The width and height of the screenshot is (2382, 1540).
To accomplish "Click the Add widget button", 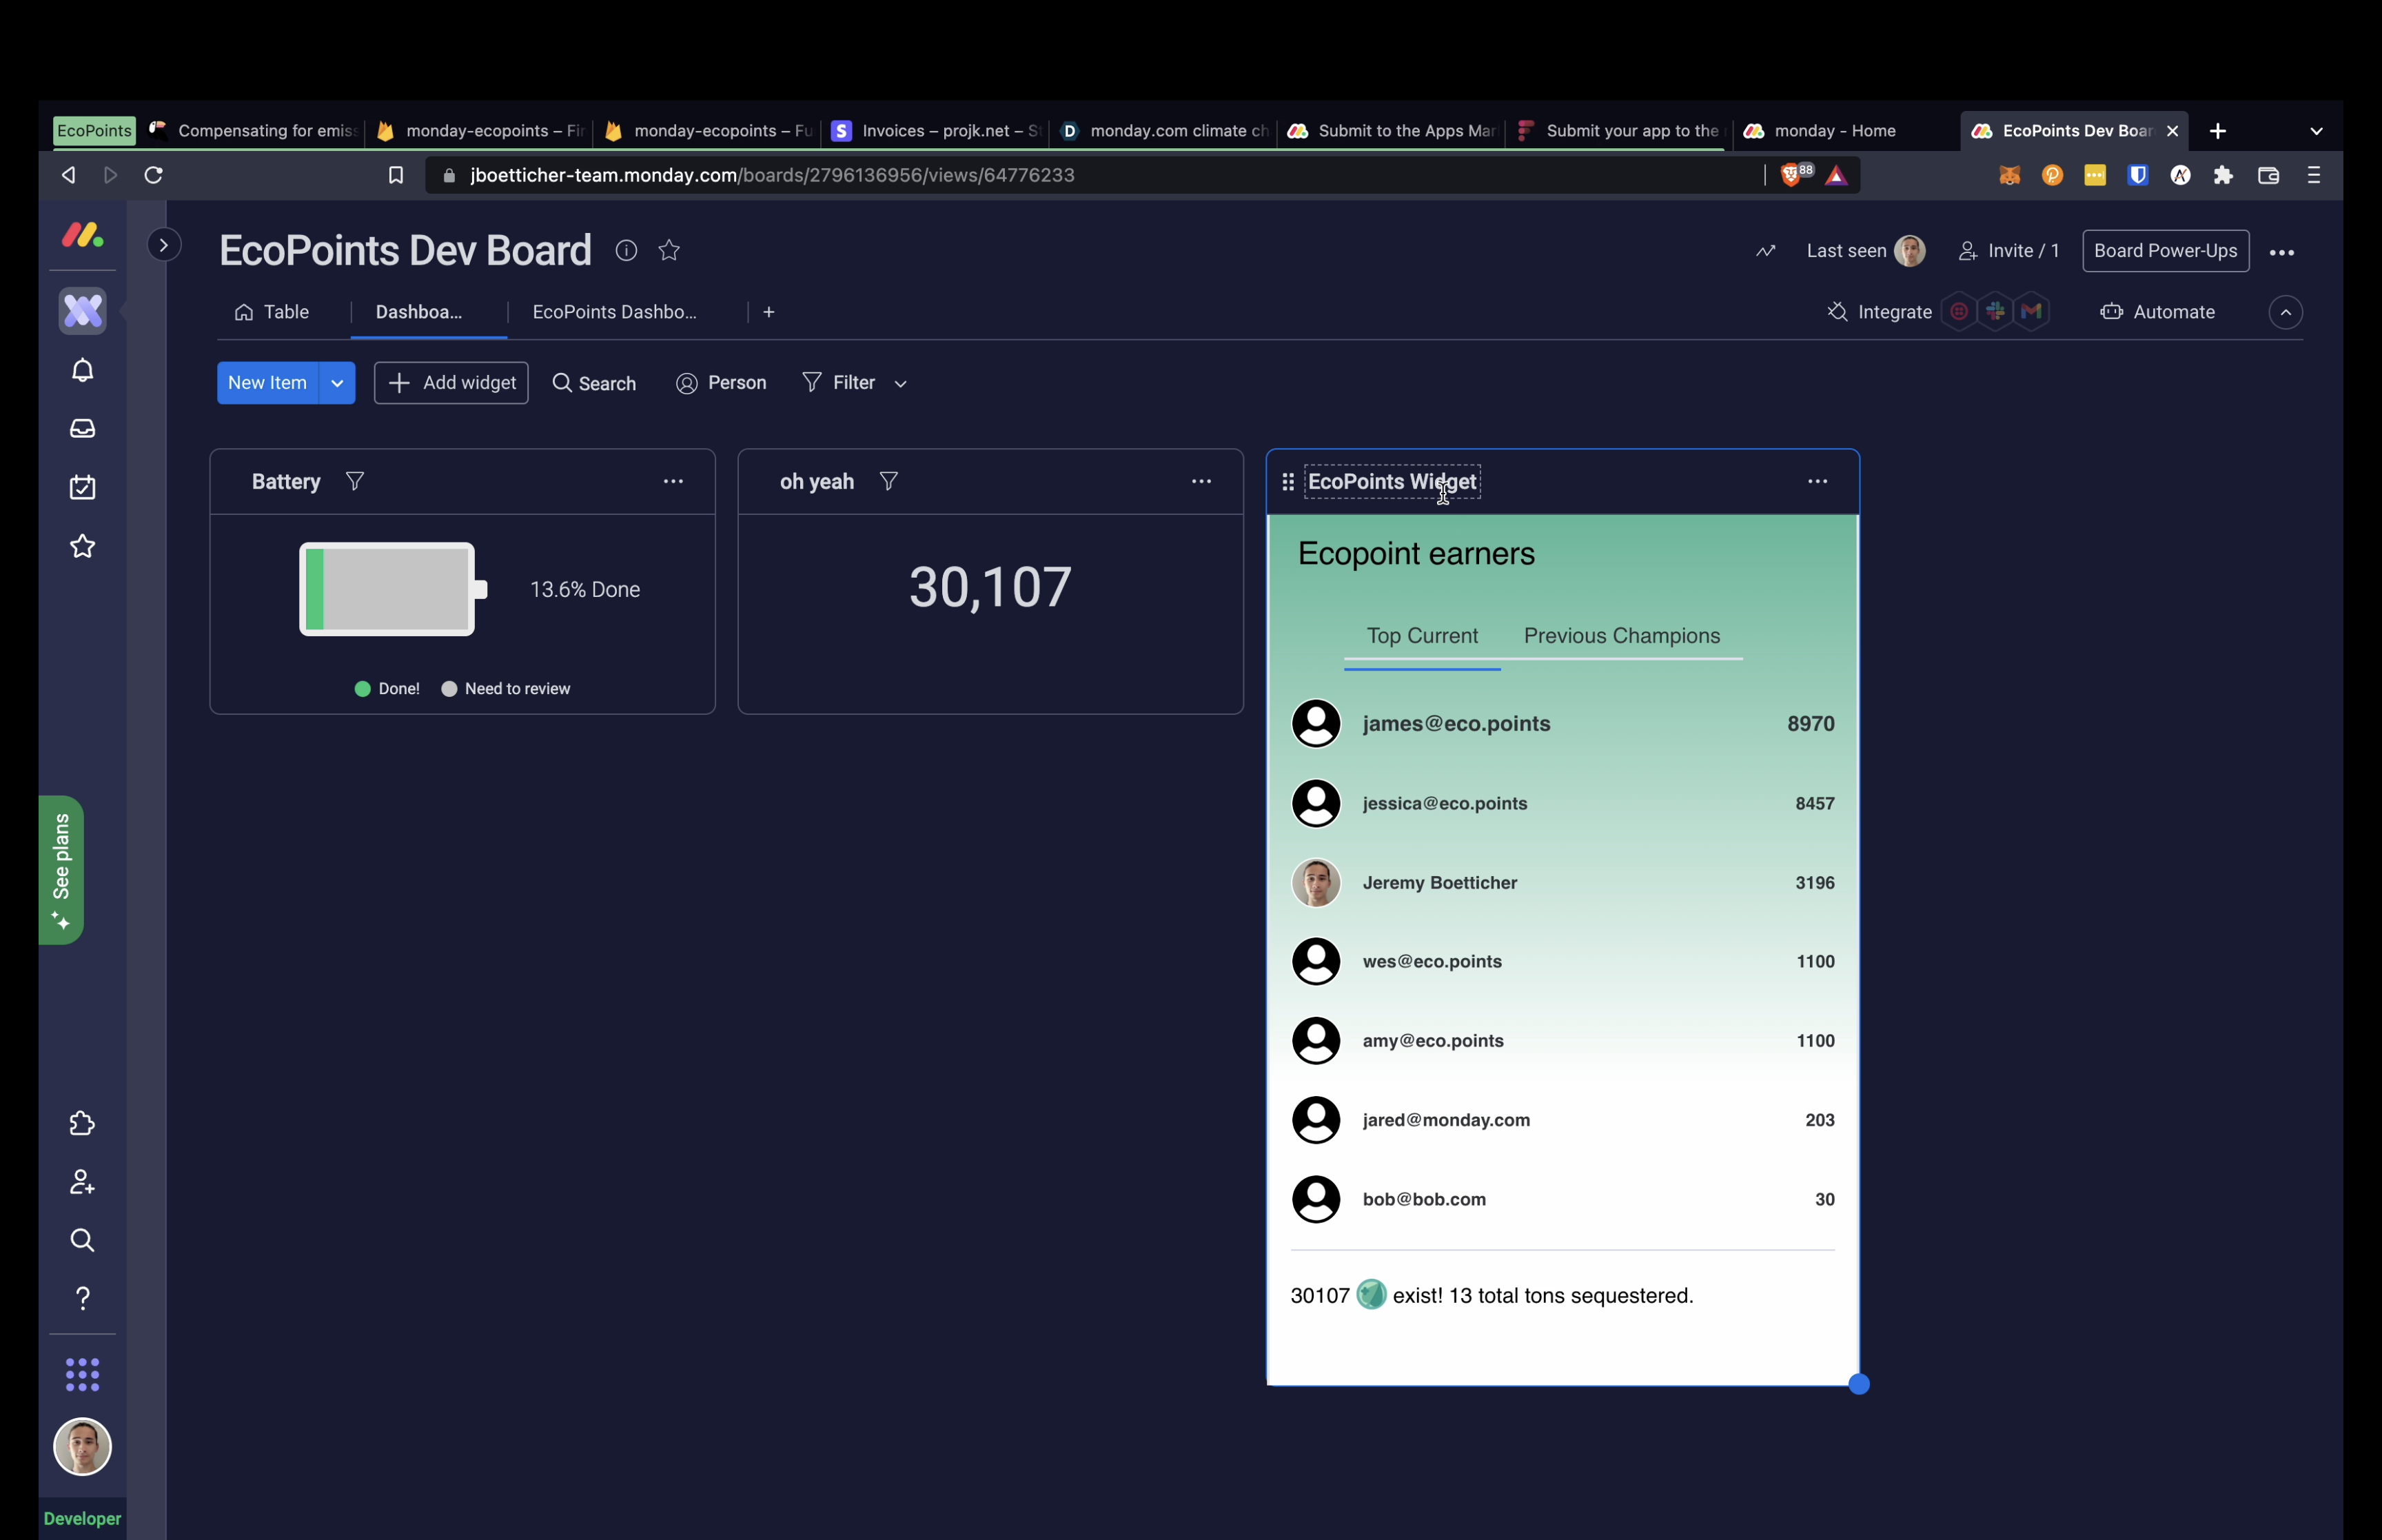I will (x=451, y=384).
